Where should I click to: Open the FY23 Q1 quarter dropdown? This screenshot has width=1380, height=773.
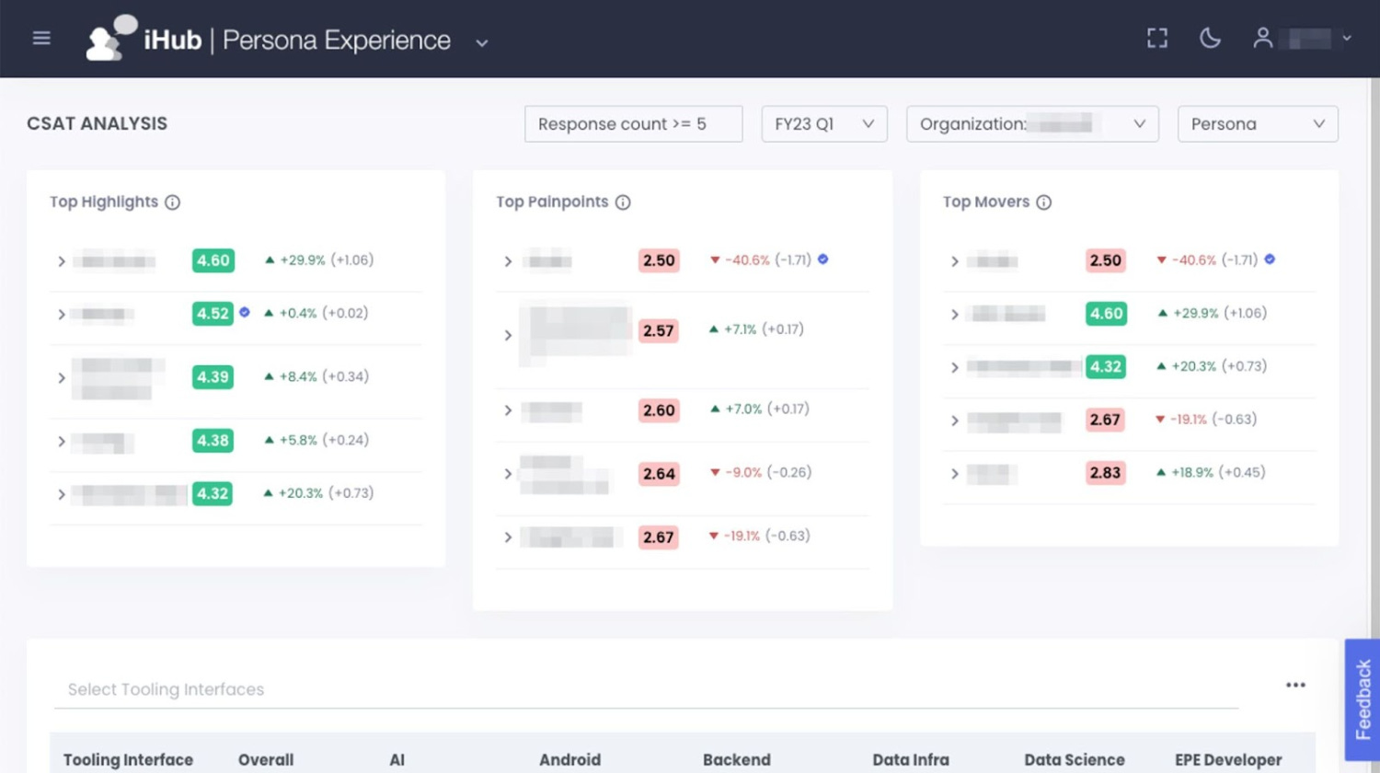(824, 123)
